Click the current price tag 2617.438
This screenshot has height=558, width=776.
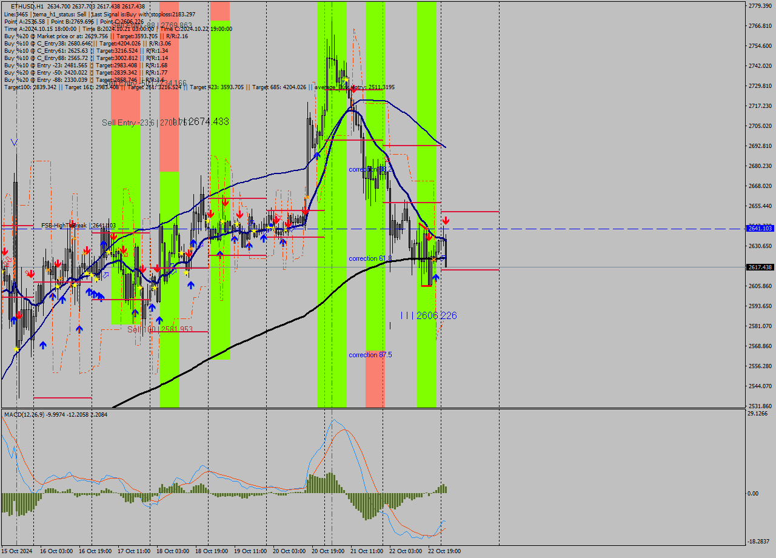tap(760, 267)
